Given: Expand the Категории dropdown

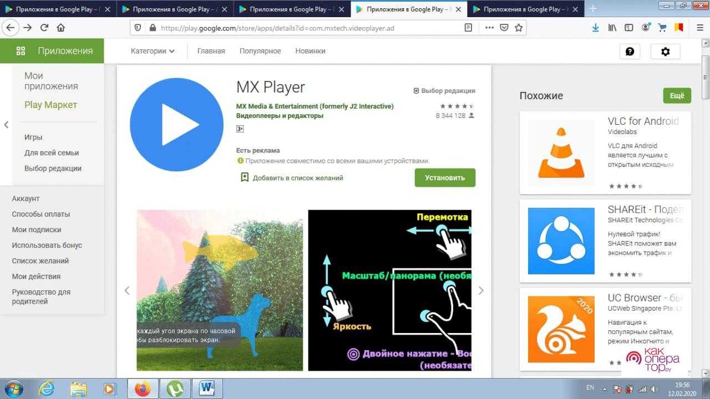Looking at the screenshot, I should coord(153,51).
